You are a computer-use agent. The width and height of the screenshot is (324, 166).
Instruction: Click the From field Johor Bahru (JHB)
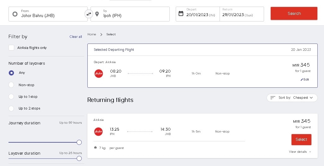coord(48,14)
